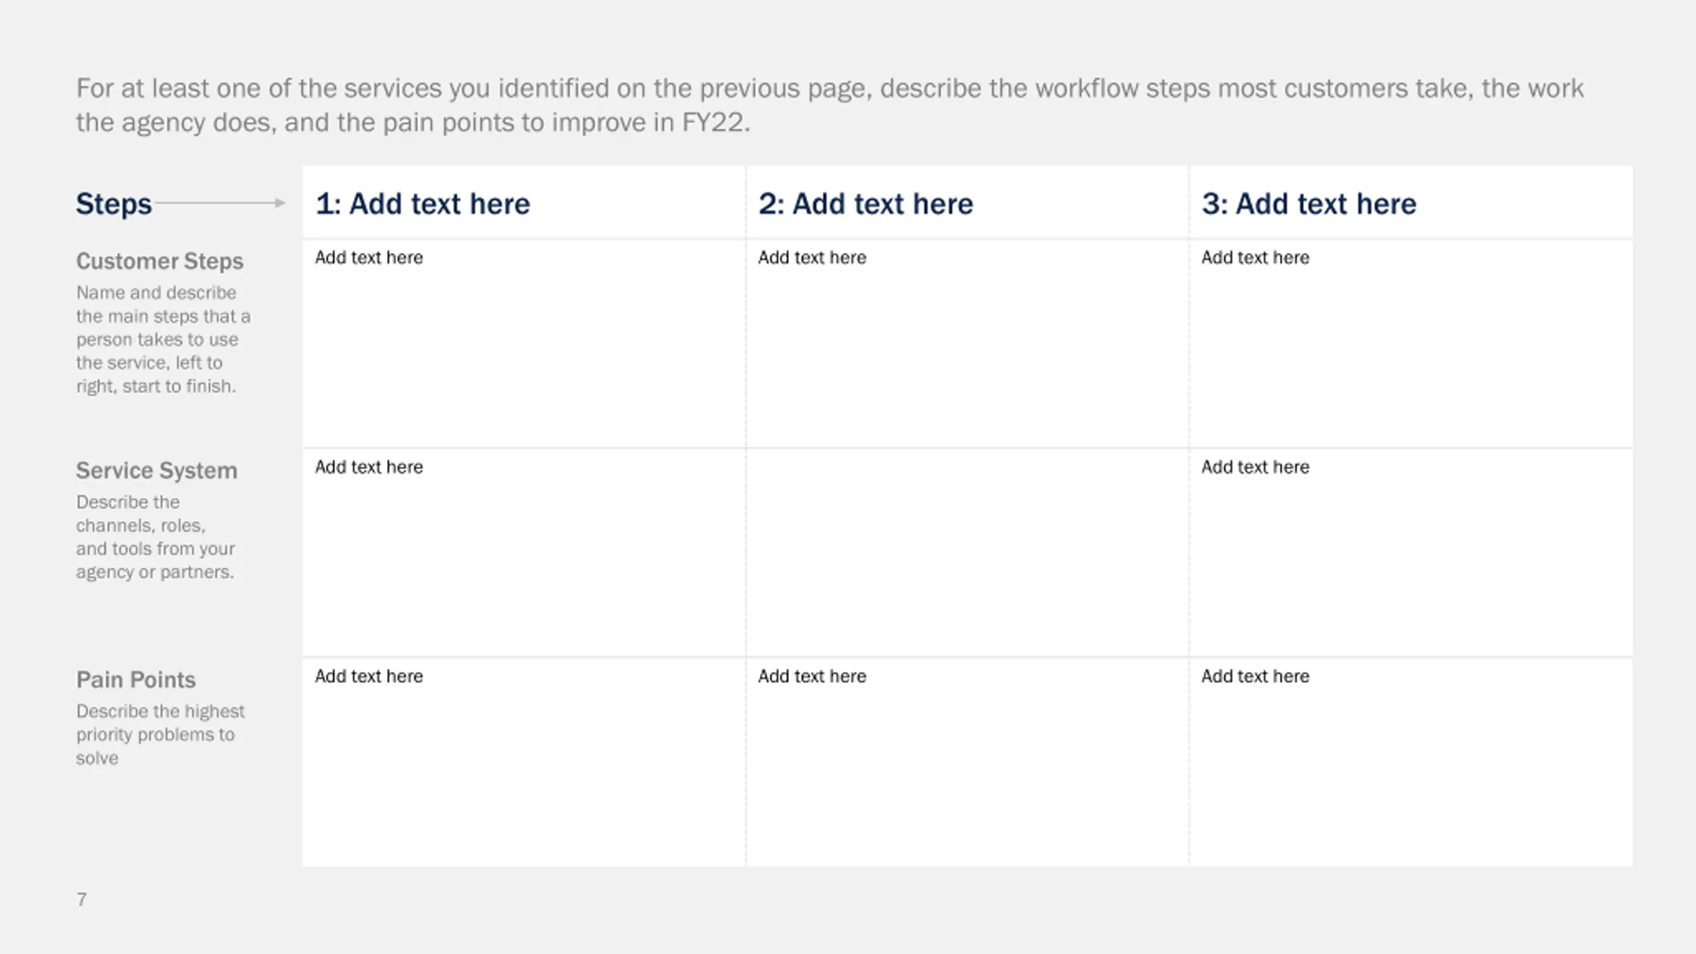1696x954 pixels.
Task: Select Customer Steps cell under step 2
Action: [967, 343]
